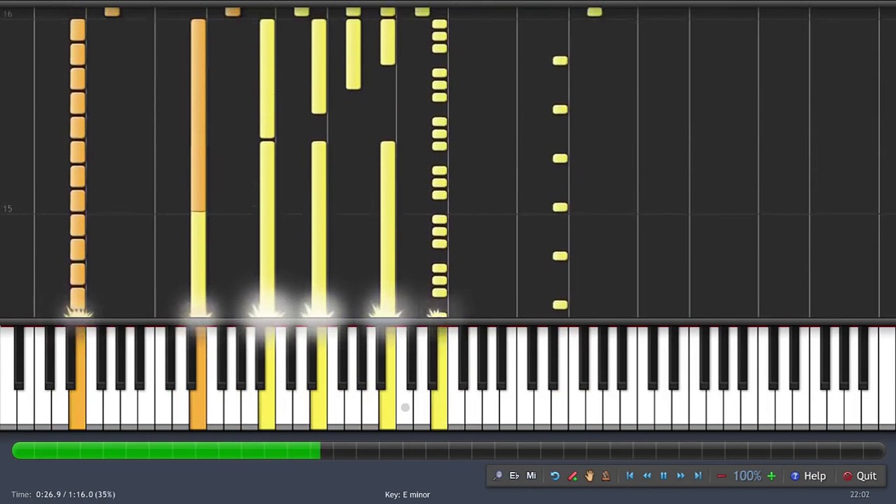896x504 pixels.
Task: Open the Help button
Action: [x=808, y=476]
